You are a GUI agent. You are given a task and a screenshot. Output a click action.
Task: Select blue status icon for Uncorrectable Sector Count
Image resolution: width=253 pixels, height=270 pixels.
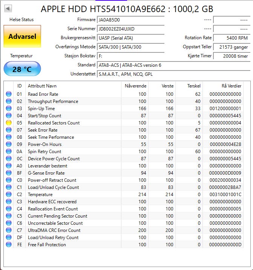pos(9,223)
